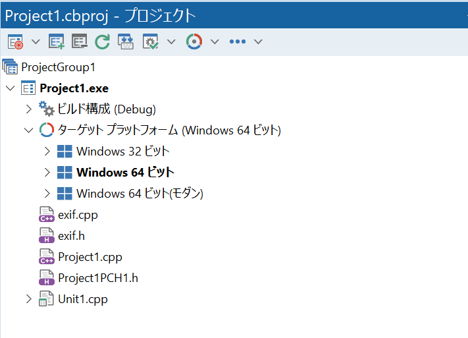The image size is (468, 338).
Task: Click the build configuration gear-check icon
Action: (151, 42)
